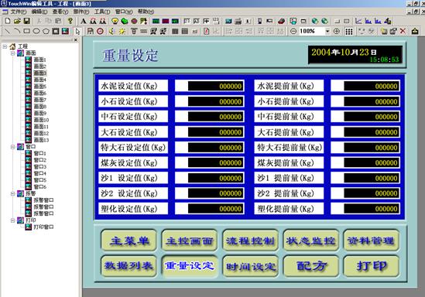Open file with the yellow folder icon
The height and width of the screenshot is (297, 425).
[x=17, y=21]
